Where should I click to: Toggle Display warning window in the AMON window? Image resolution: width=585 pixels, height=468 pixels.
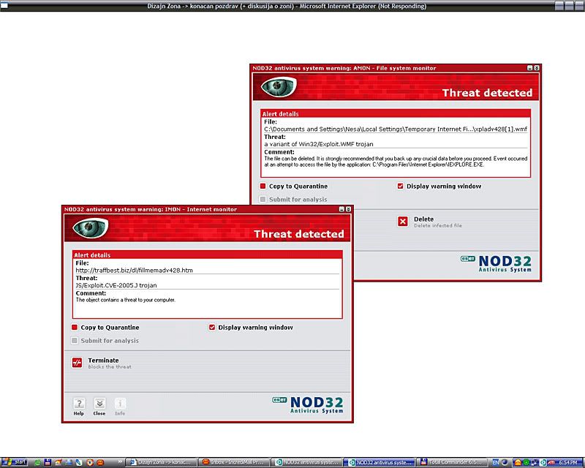coord(400,186)
